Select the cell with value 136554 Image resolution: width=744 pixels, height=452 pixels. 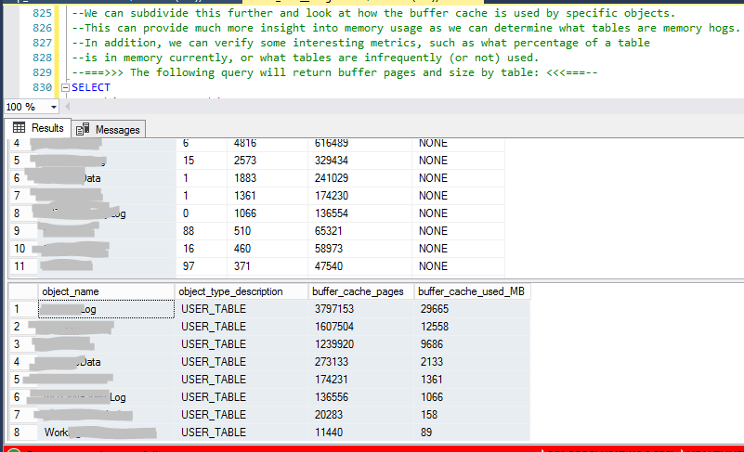coord(359,213)
